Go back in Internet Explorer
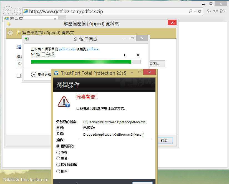This screenshot has height=184, width=229. [x=8, y=11]
